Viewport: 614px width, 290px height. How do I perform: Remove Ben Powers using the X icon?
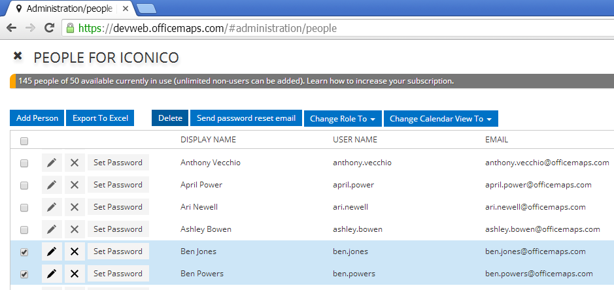(75, 274)
